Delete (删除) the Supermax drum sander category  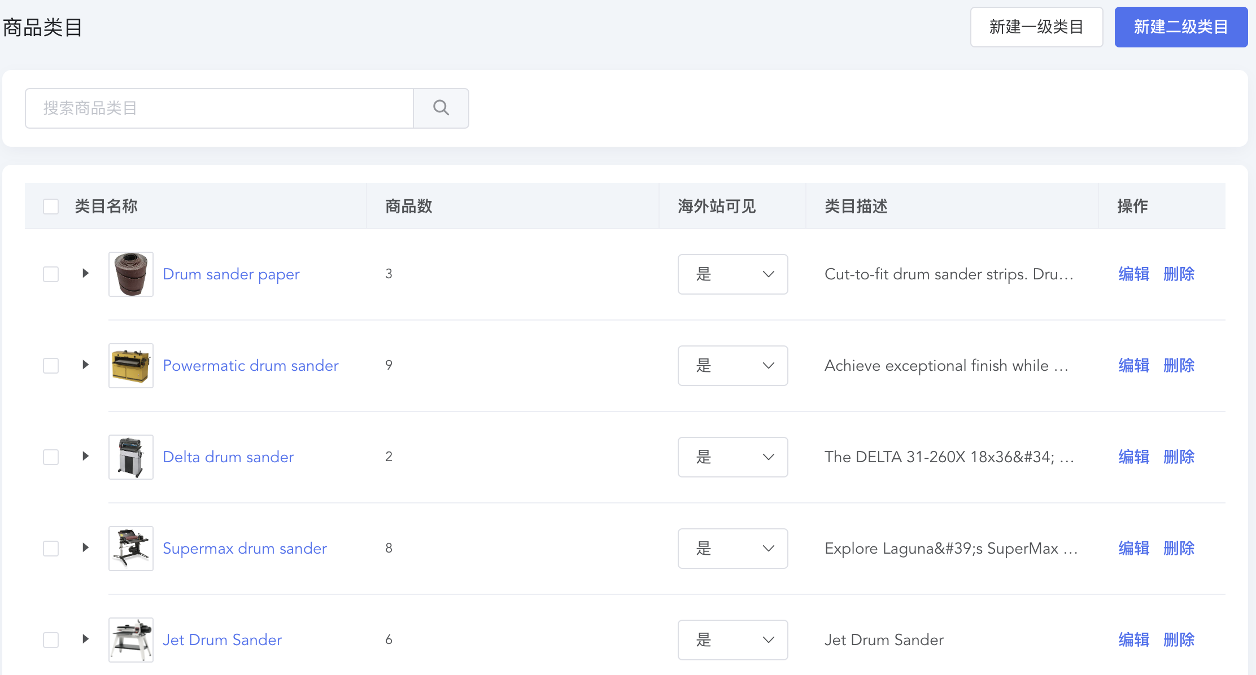coord(1179,549)
